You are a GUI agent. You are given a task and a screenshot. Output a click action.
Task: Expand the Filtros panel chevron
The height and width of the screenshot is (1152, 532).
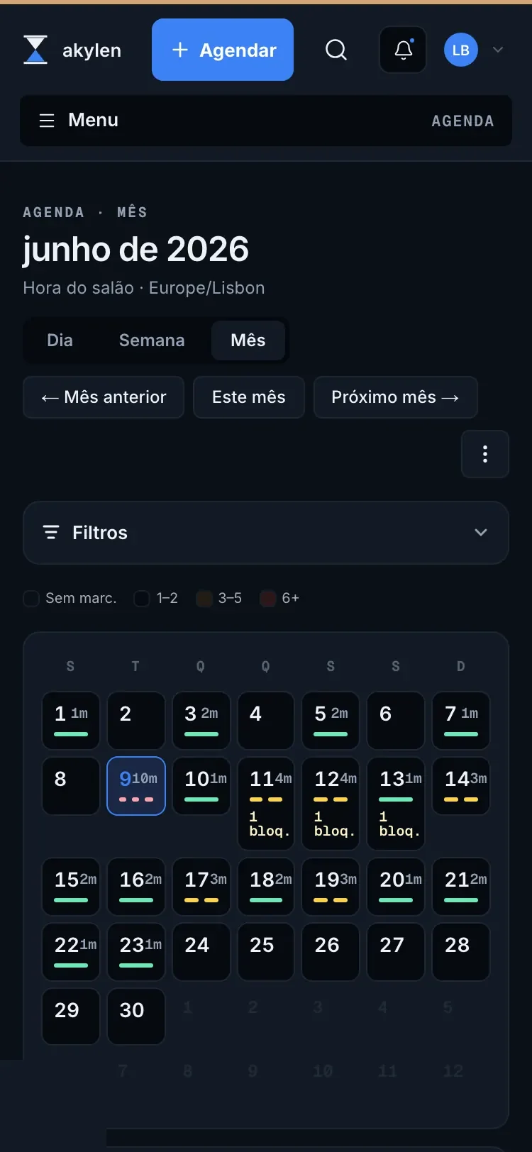click(481, 532)
